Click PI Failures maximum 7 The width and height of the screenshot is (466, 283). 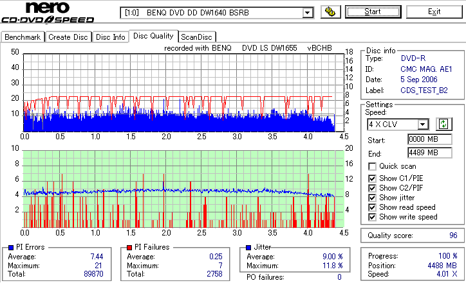(x=221, y=266)
